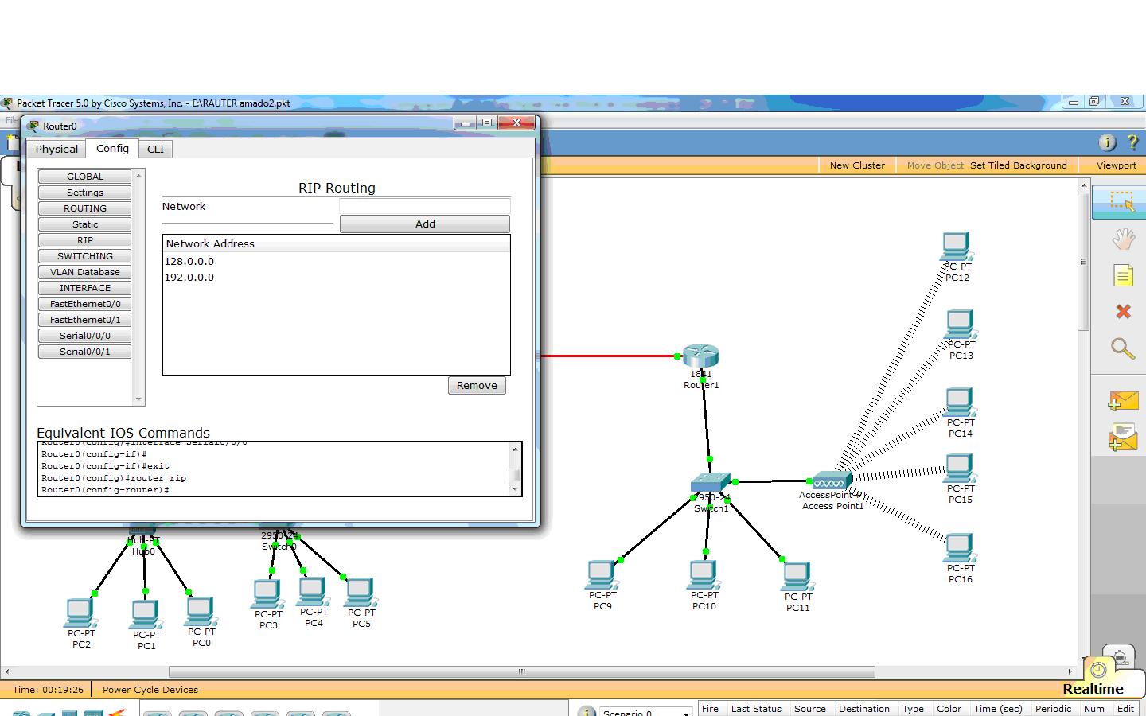Select the Inspect magnifier tool

[x=1123, y=348]
